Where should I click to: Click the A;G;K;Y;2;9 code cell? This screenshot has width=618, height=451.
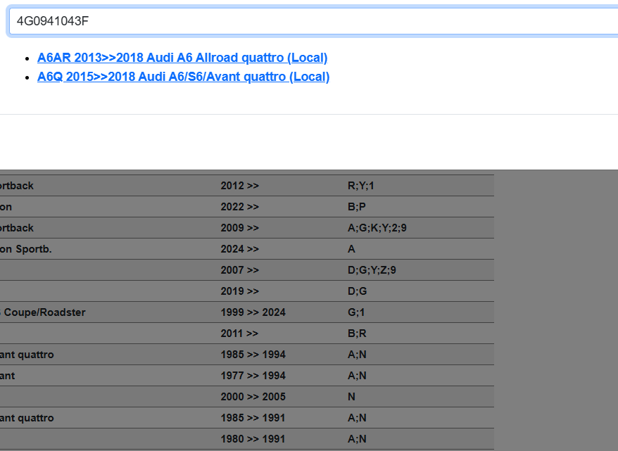(x=377, y=228)
